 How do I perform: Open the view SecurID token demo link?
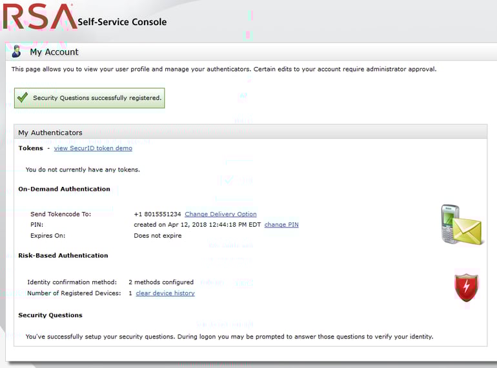pyautogui.click(x=93, y=148)
